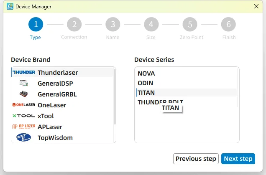
Task: Click the TopWisdom logo icon
Action: click(24, 137)
